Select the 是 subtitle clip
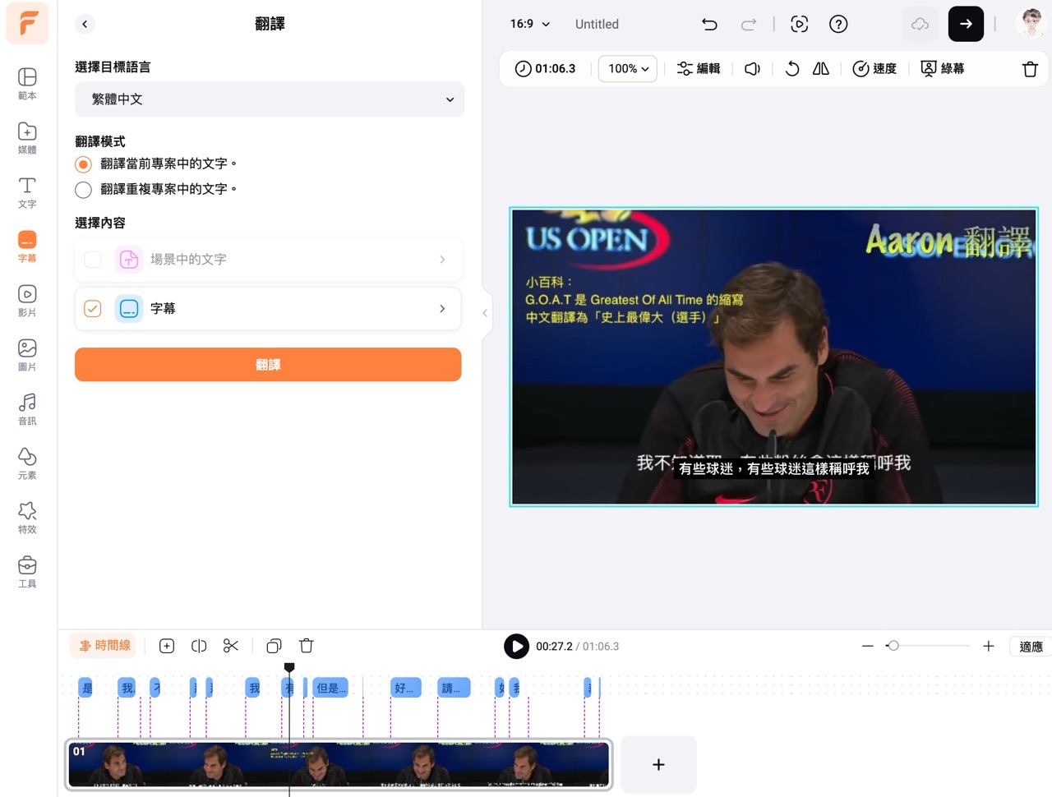 tap(86, 688)
